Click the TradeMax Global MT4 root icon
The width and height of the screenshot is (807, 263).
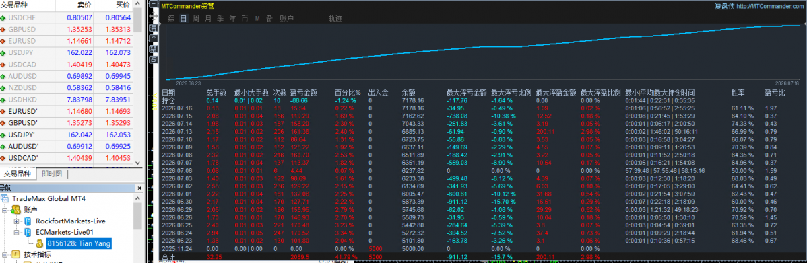[x=5, y=198]
